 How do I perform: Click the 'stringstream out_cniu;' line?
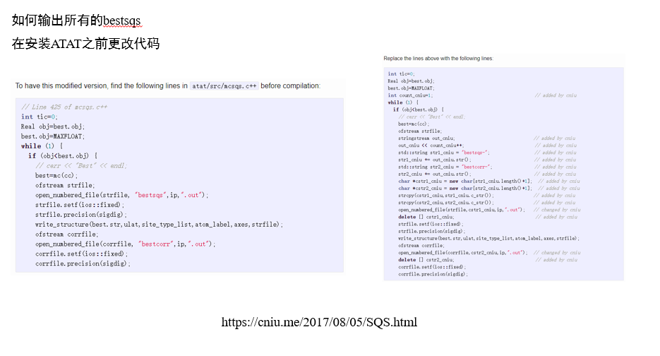(426, 138)
